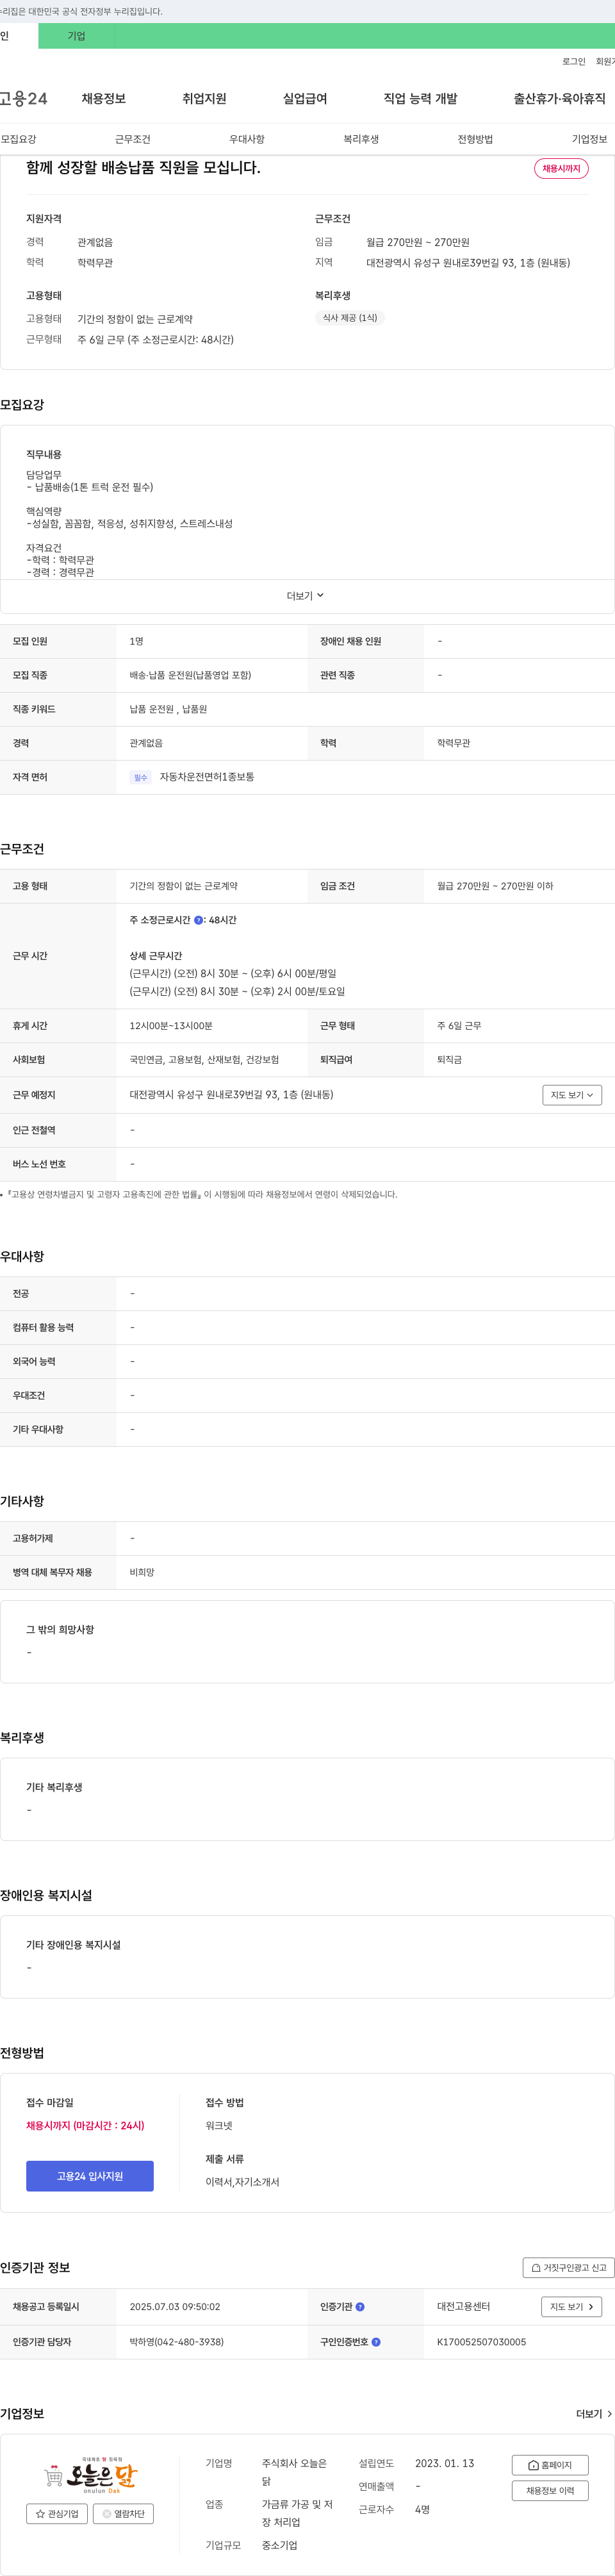Click 더보기 next to 기업정보

tap(594, 2413)
